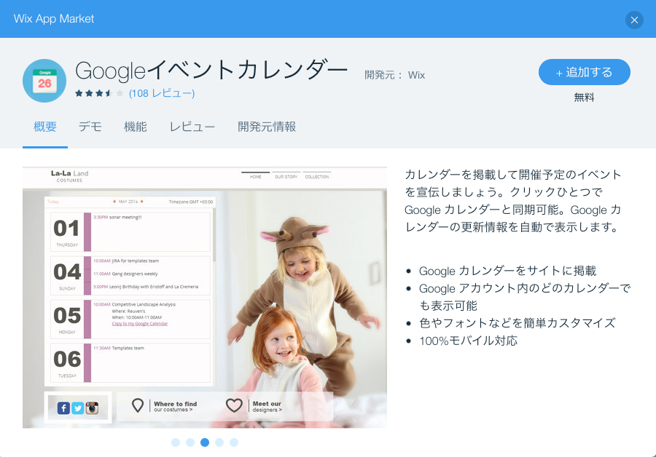The image size is (656, 457).
Task: Click the 06 Tuesday calendar entry
Action: coord(130,363)
